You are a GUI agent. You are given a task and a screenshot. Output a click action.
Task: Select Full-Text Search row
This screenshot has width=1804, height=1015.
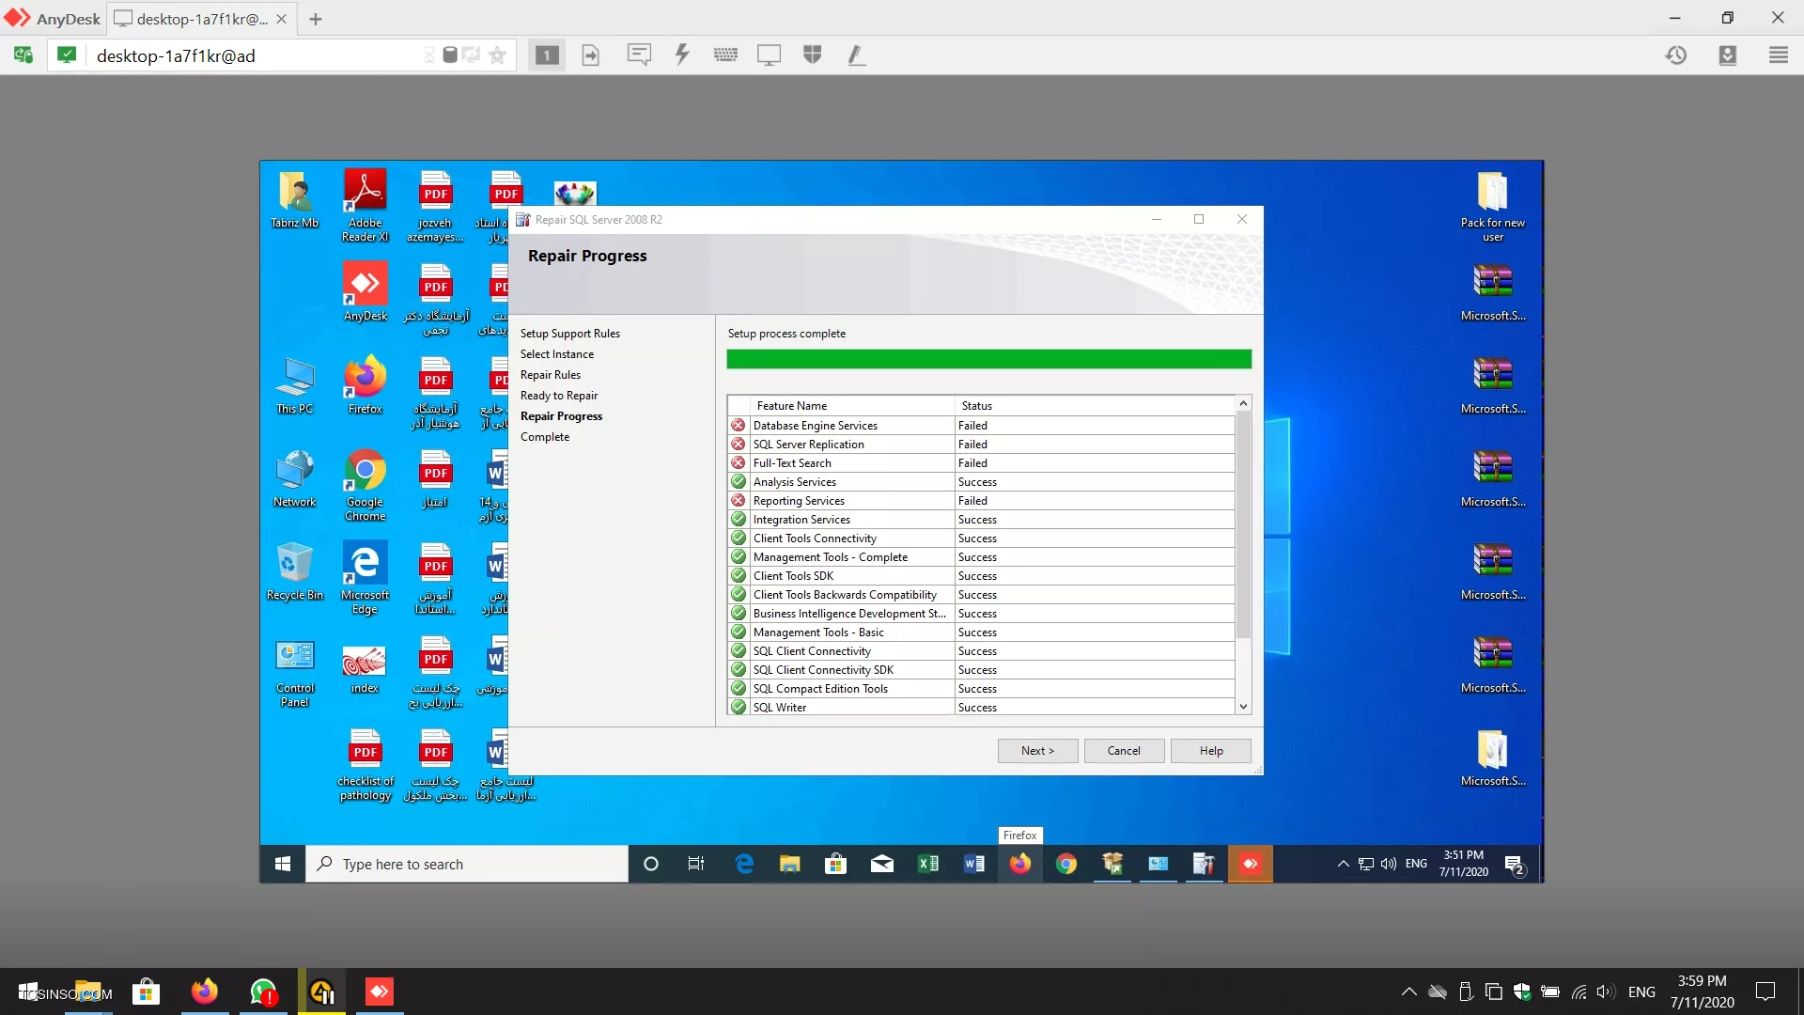click(981, 463)
